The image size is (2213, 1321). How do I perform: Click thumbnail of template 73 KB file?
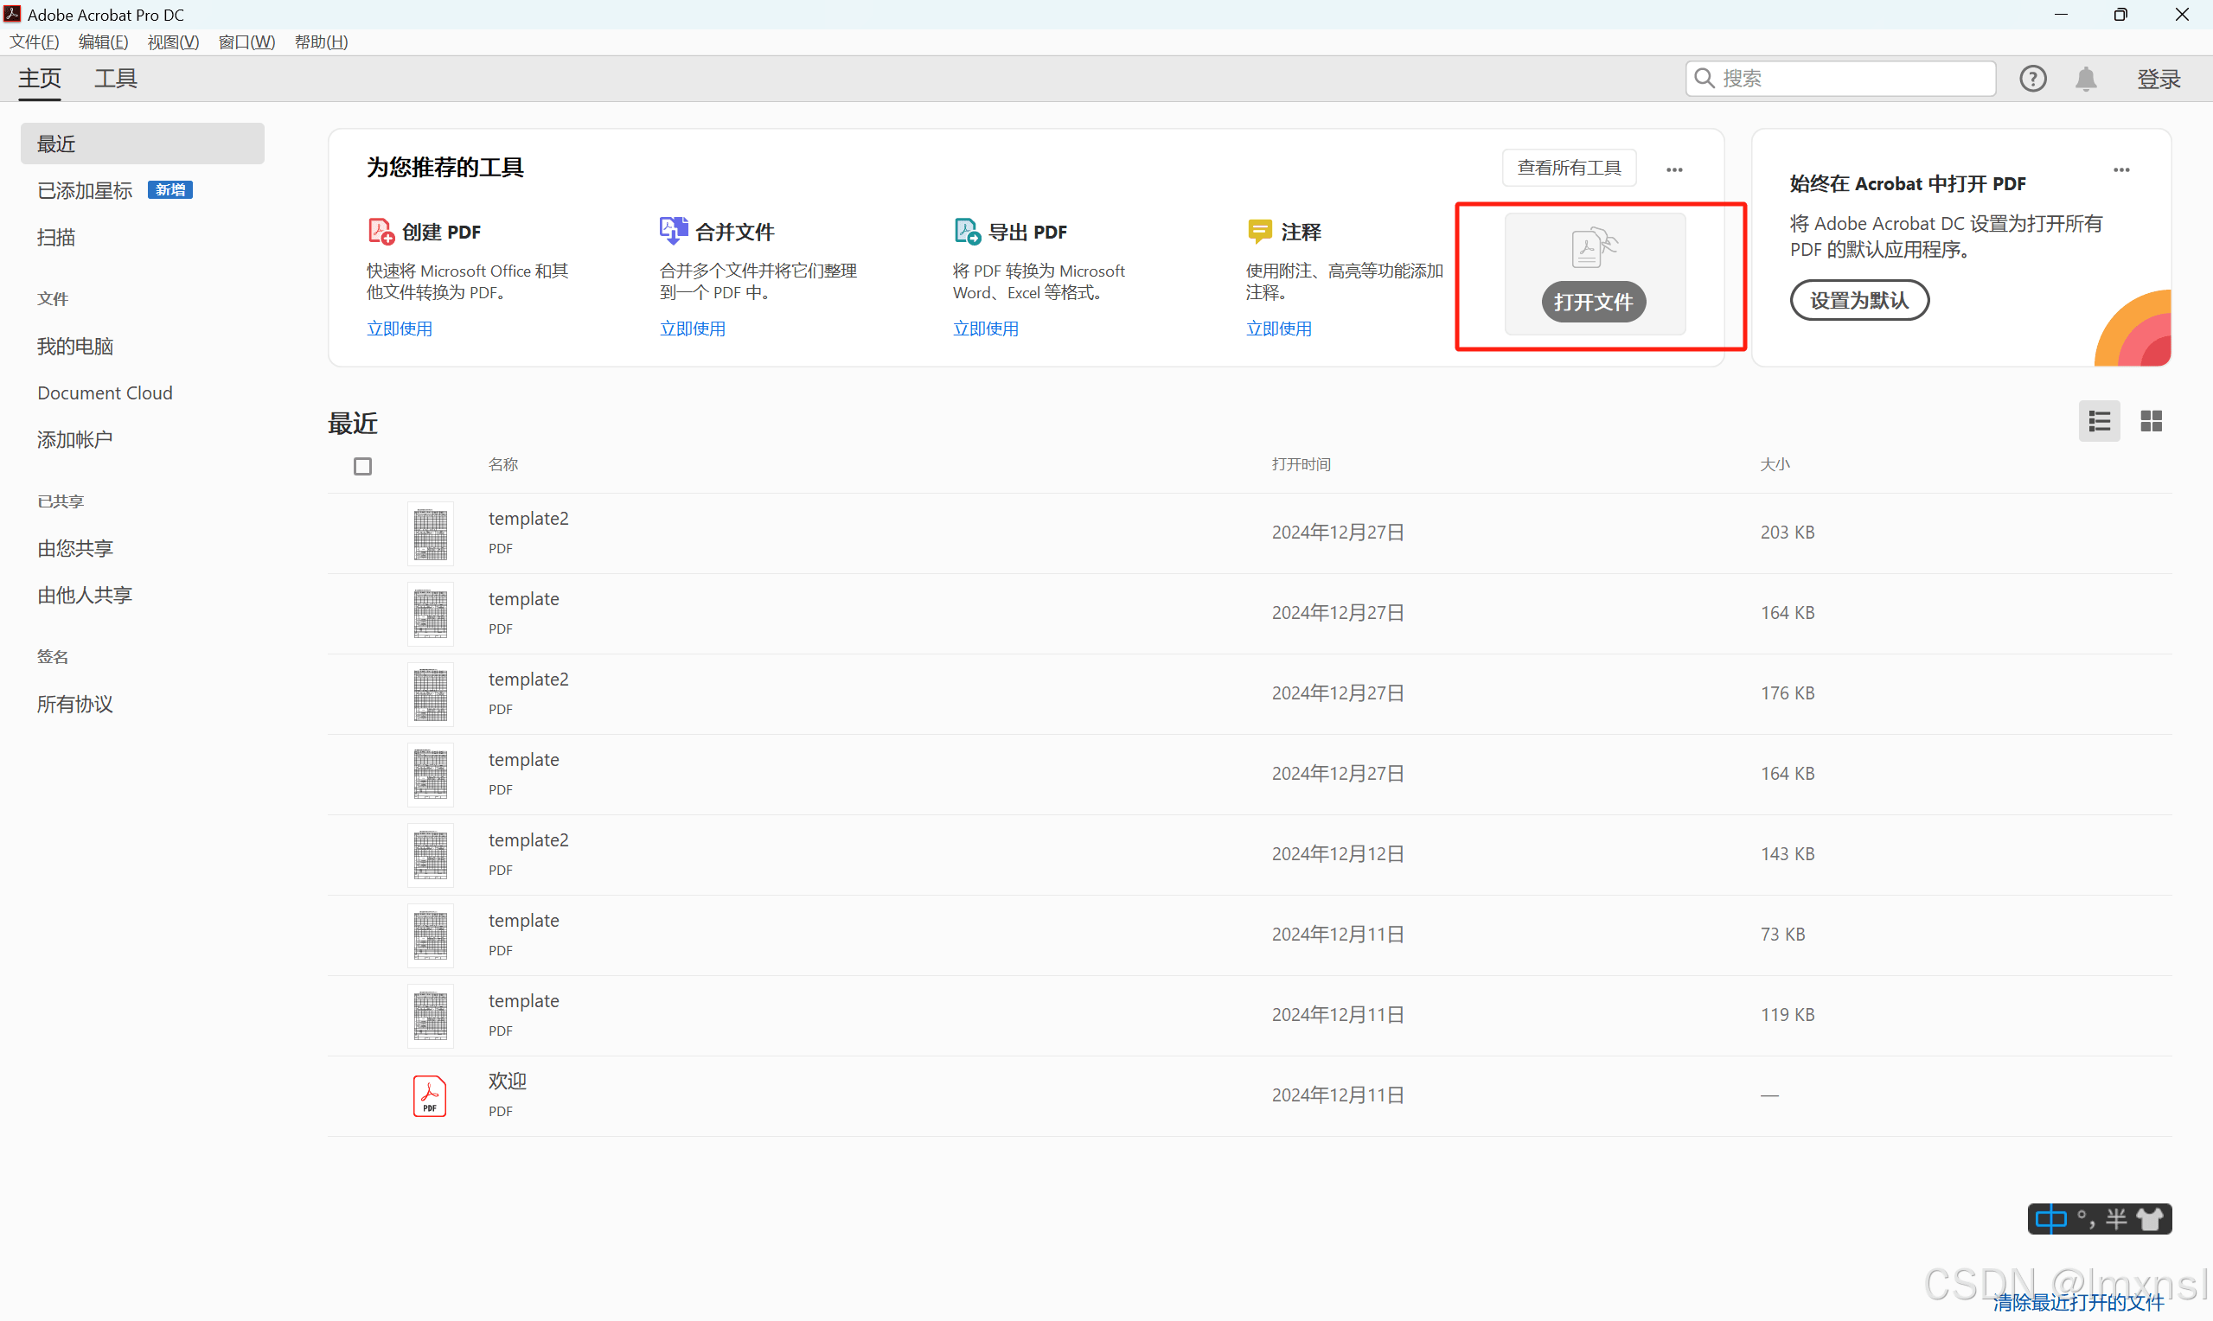[x=430, y=935]
